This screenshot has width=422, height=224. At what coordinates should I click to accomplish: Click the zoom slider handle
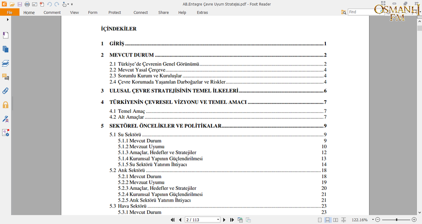pos(396,220)
